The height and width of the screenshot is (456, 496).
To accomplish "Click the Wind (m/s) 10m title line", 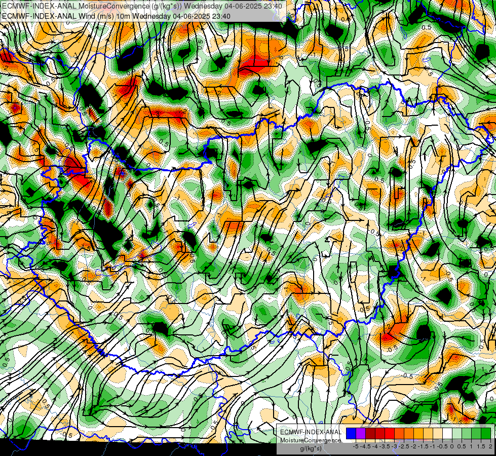I will pyautogui.click(x=116, y=16).
